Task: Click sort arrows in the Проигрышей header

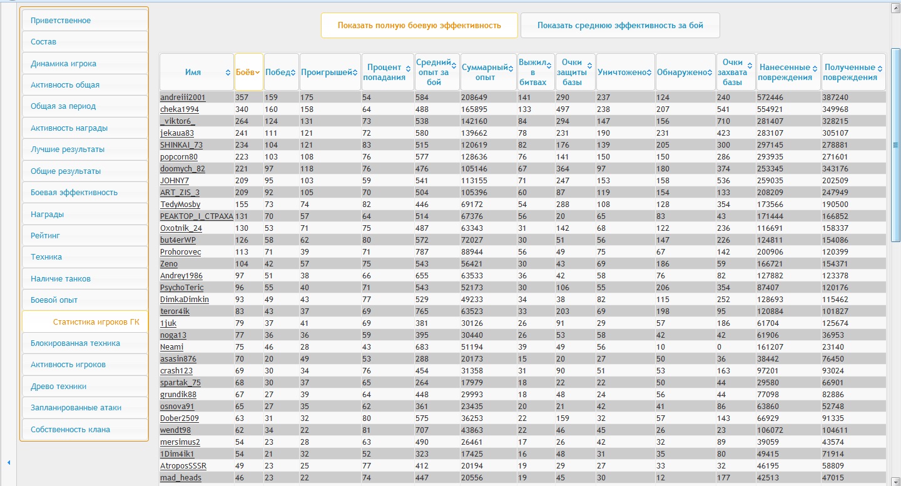Action: point(356,73)
